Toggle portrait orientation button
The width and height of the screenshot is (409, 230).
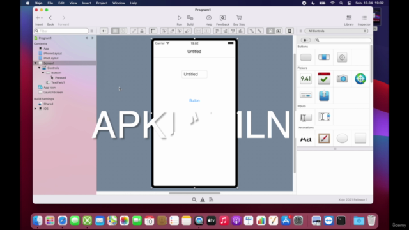click(x=270, y=31)
